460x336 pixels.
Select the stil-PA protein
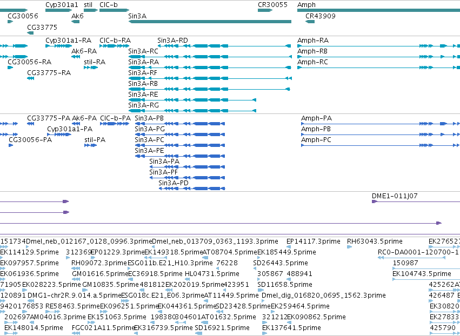tap(91, 145)
